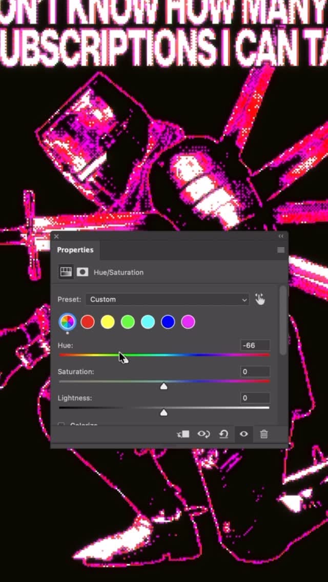
Task: Activate the on-image targeted adjustment hand tool
Action: (x=260, y=299)
